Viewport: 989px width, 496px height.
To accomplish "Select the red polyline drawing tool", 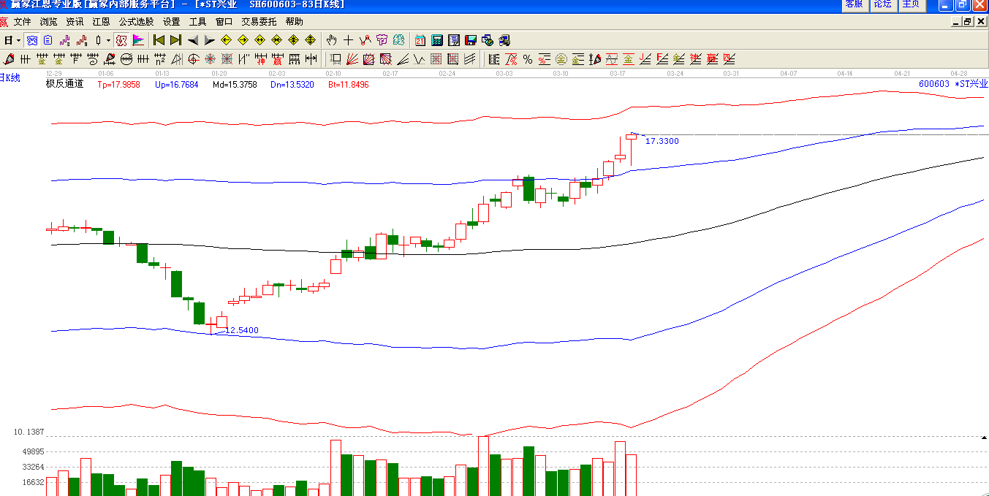I will point(365,40).
